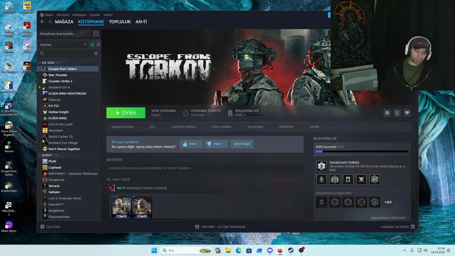Recommend game with Evet button
This screenshot has height=256, width=455.
tap(191, 144)
